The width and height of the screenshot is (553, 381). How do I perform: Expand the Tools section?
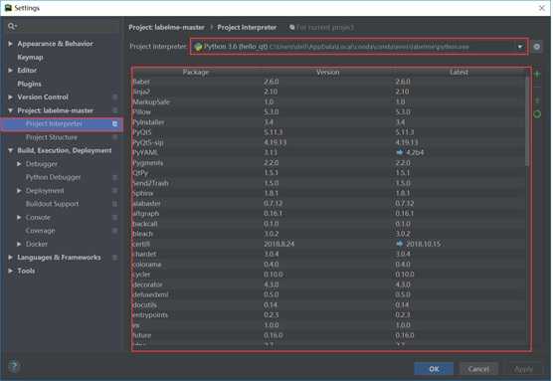10,271
